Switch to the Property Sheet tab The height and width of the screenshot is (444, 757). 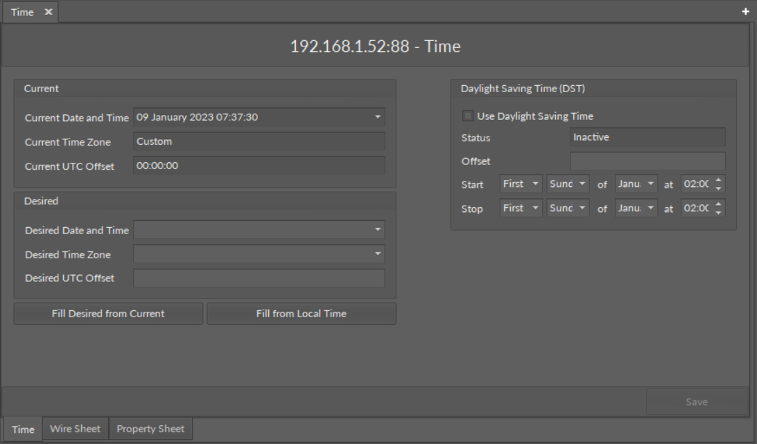click(x=150, y=429)
